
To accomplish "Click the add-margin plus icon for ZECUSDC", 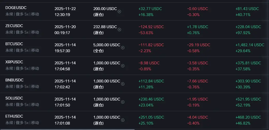I will click(119, 29).
